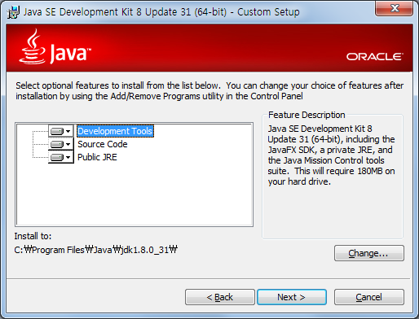Open Source Code feature install dropdown
The width and height of the screenshot is (419, 319).
coord(61,144)
